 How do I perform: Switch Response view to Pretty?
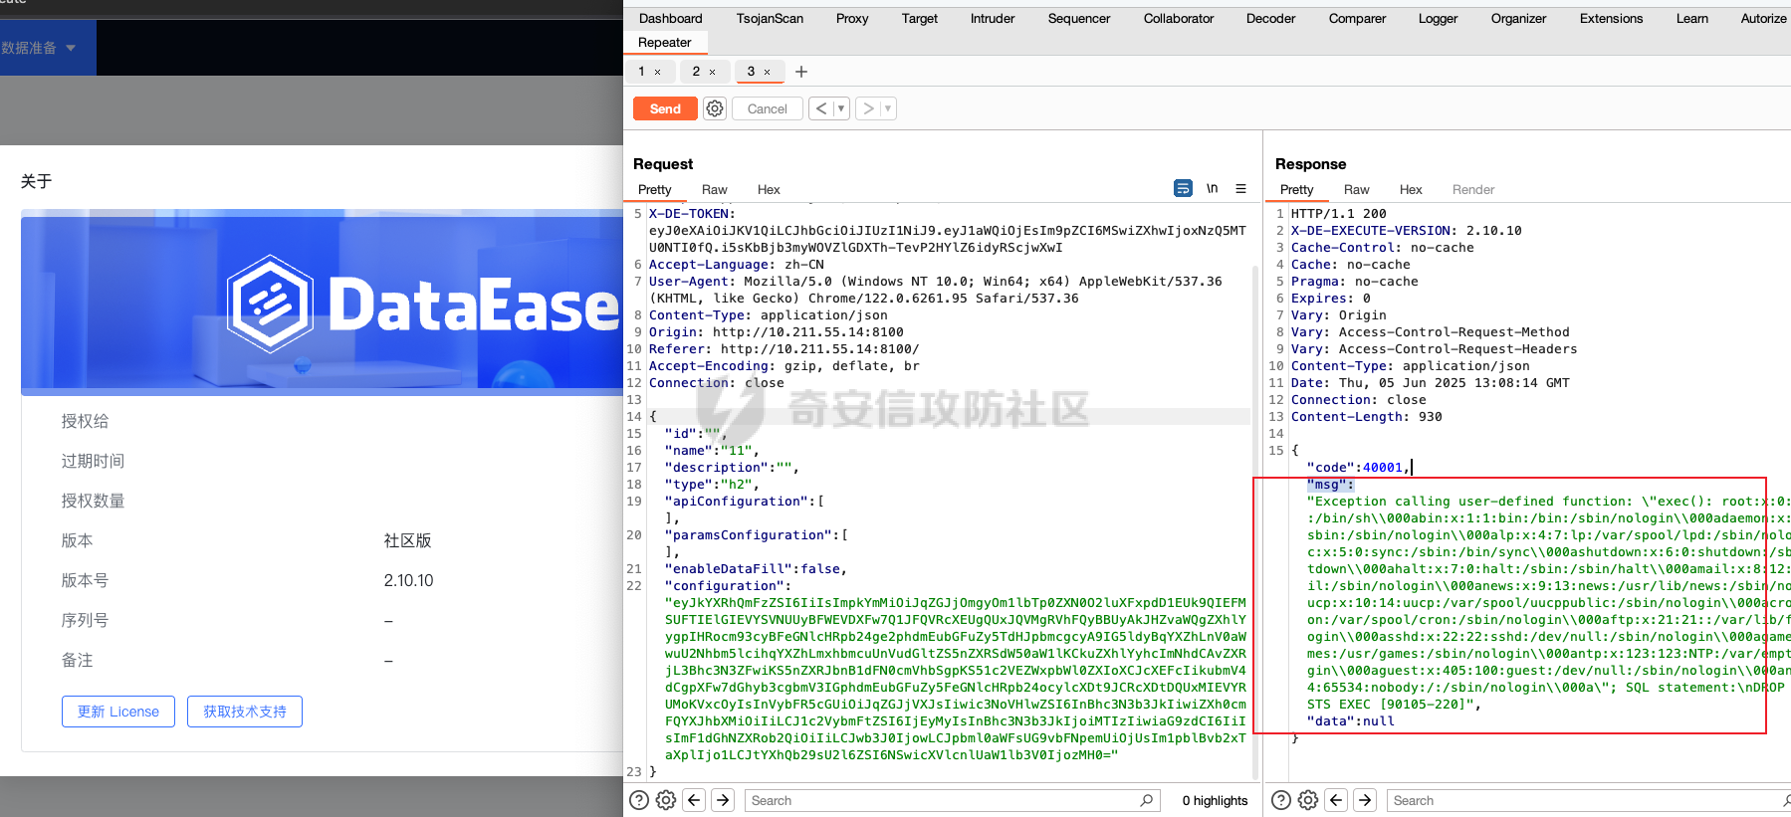coord(1296,189)
